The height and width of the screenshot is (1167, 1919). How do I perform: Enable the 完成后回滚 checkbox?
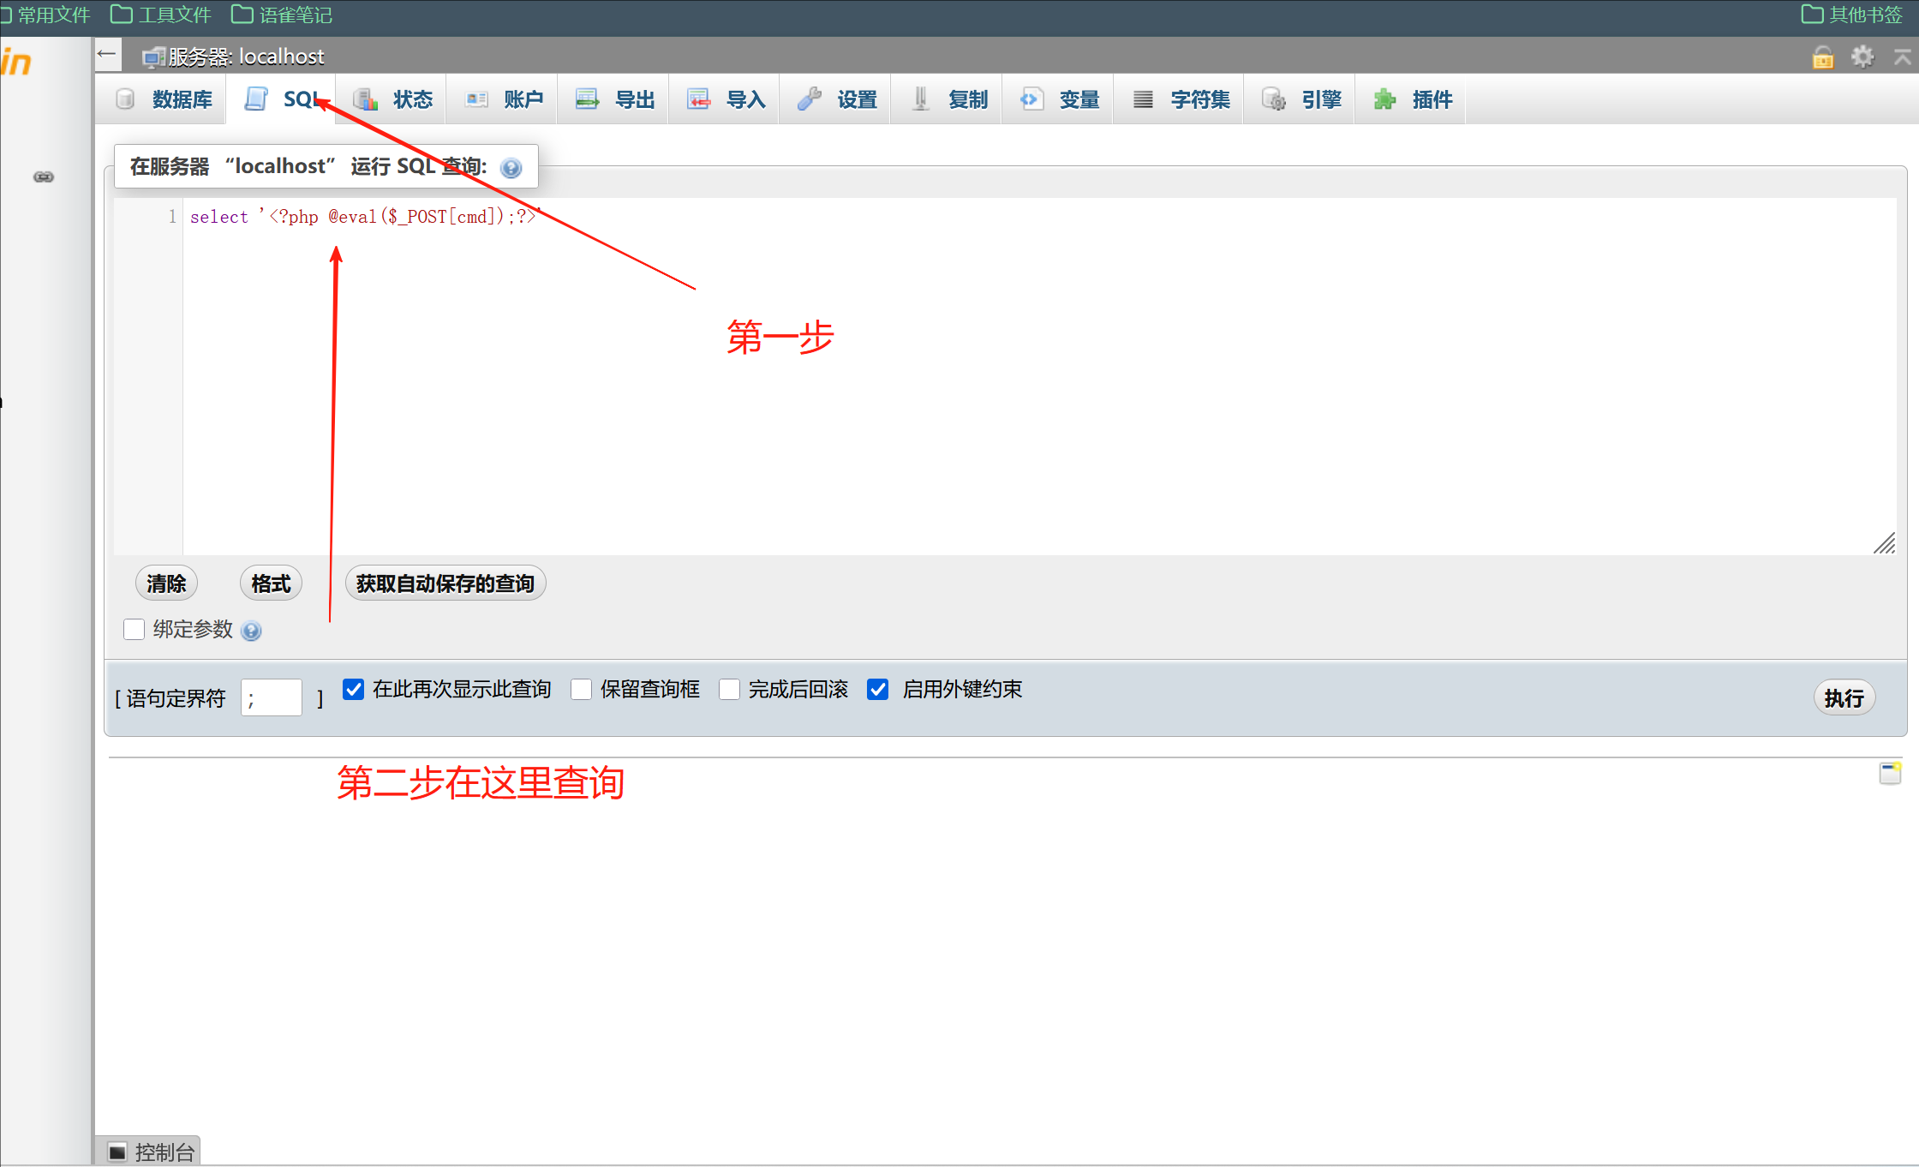[x=729, y=689]
